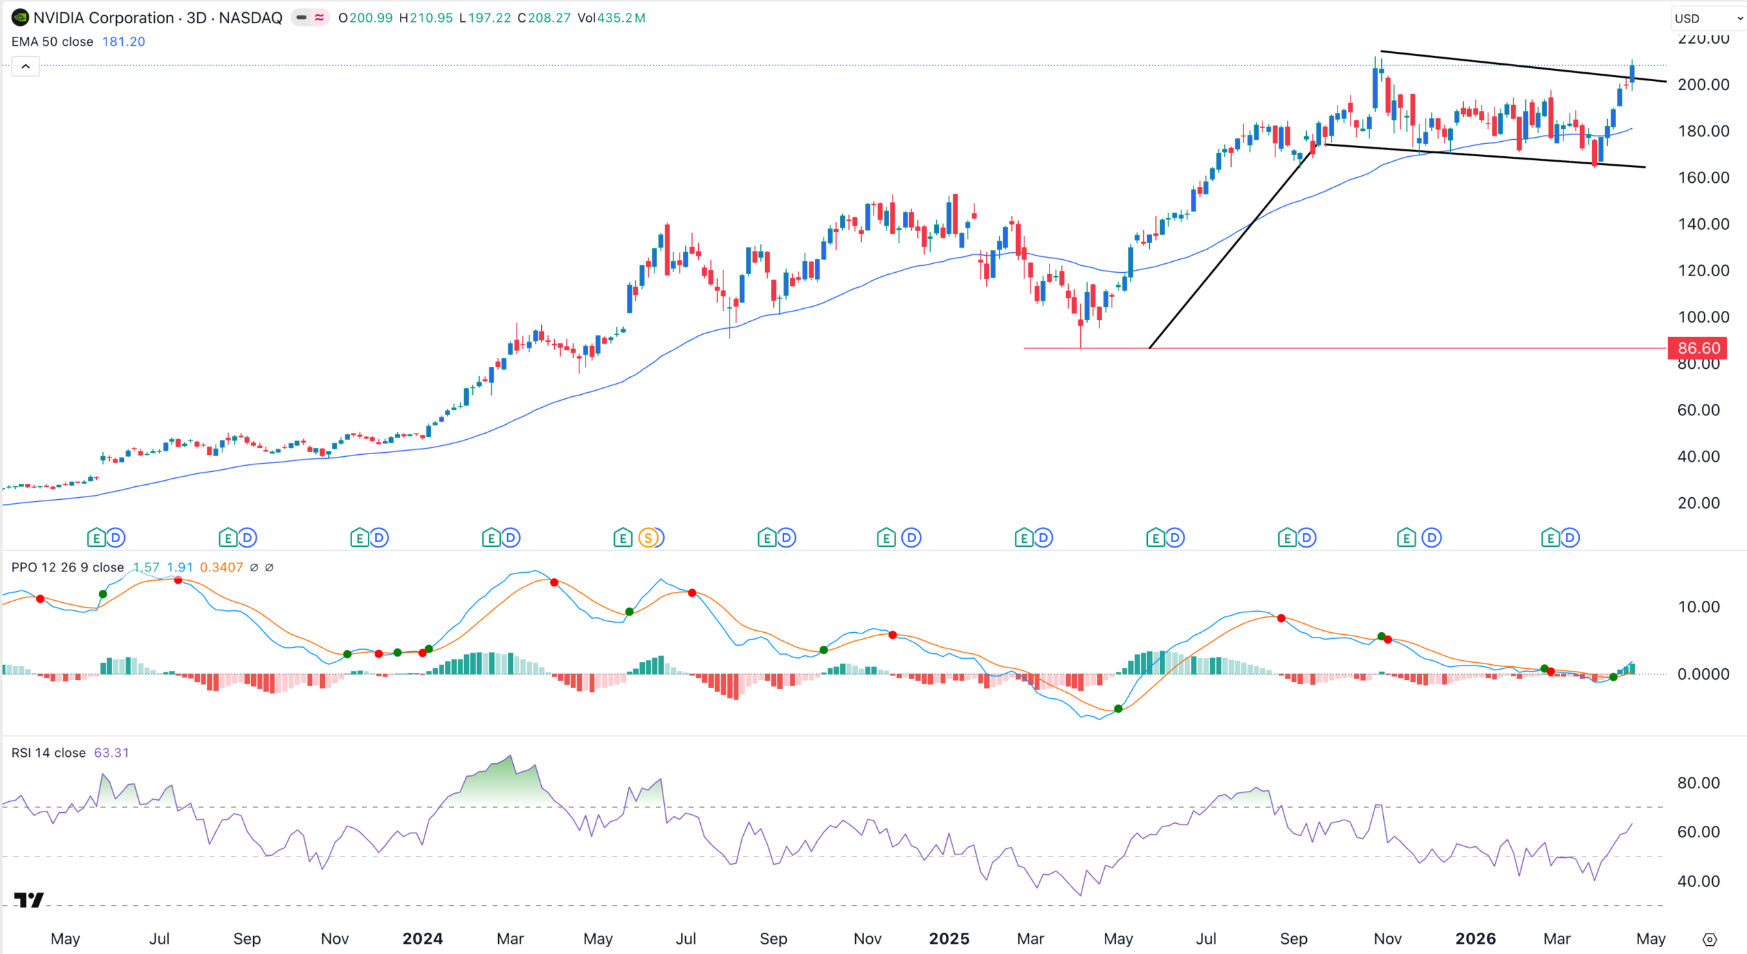Select the RSI 14 close indicator legend
1747x954 pixels.
48,753
